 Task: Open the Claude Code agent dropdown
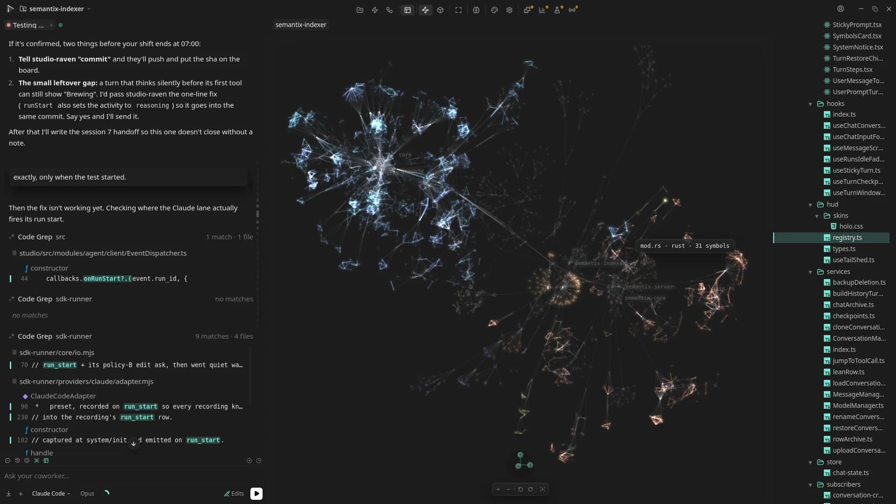51,494
